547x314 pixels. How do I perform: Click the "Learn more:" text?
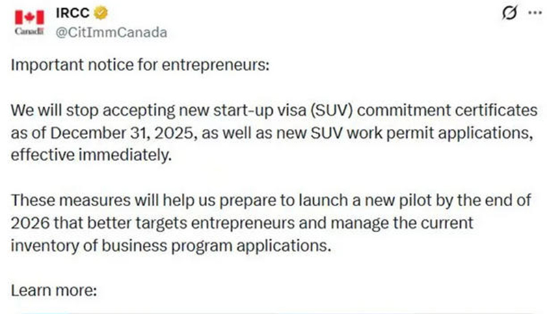pyautogui.click(x=55, y=288)
